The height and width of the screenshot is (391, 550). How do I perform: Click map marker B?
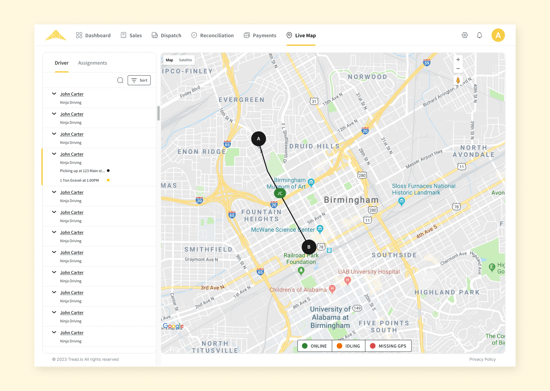(309, 247)
